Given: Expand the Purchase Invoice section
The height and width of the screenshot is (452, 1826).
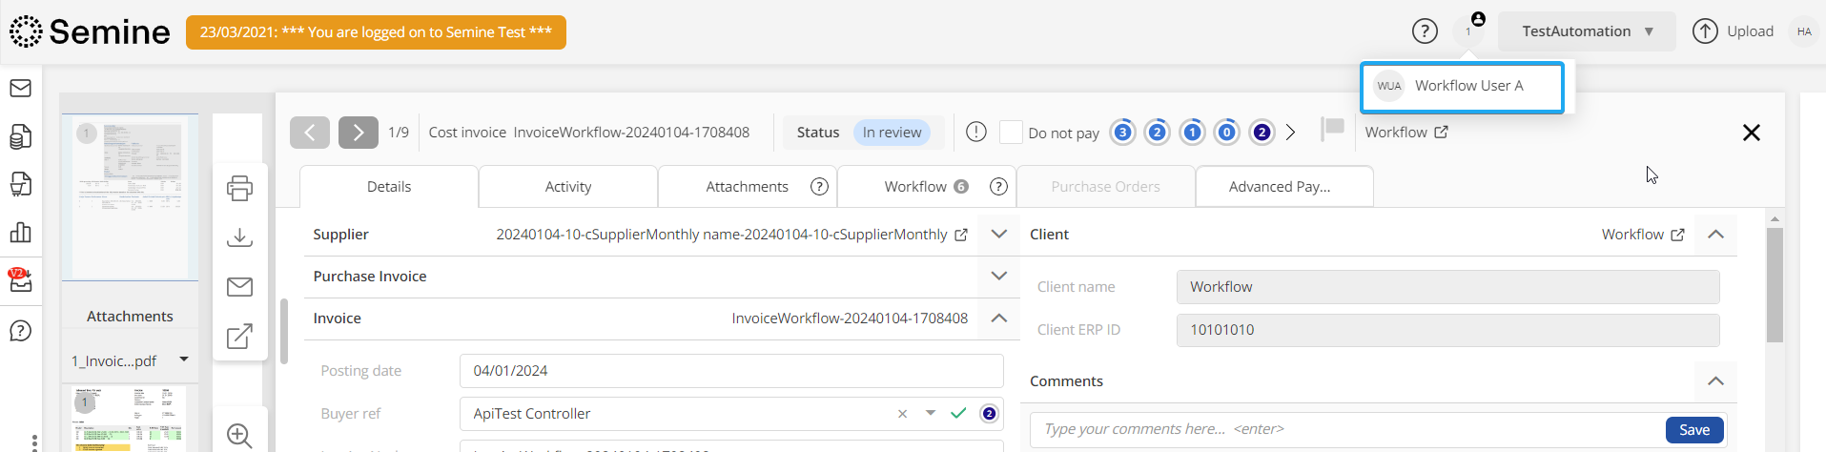Looking at the screenshot, I should [x=998, y=276].
